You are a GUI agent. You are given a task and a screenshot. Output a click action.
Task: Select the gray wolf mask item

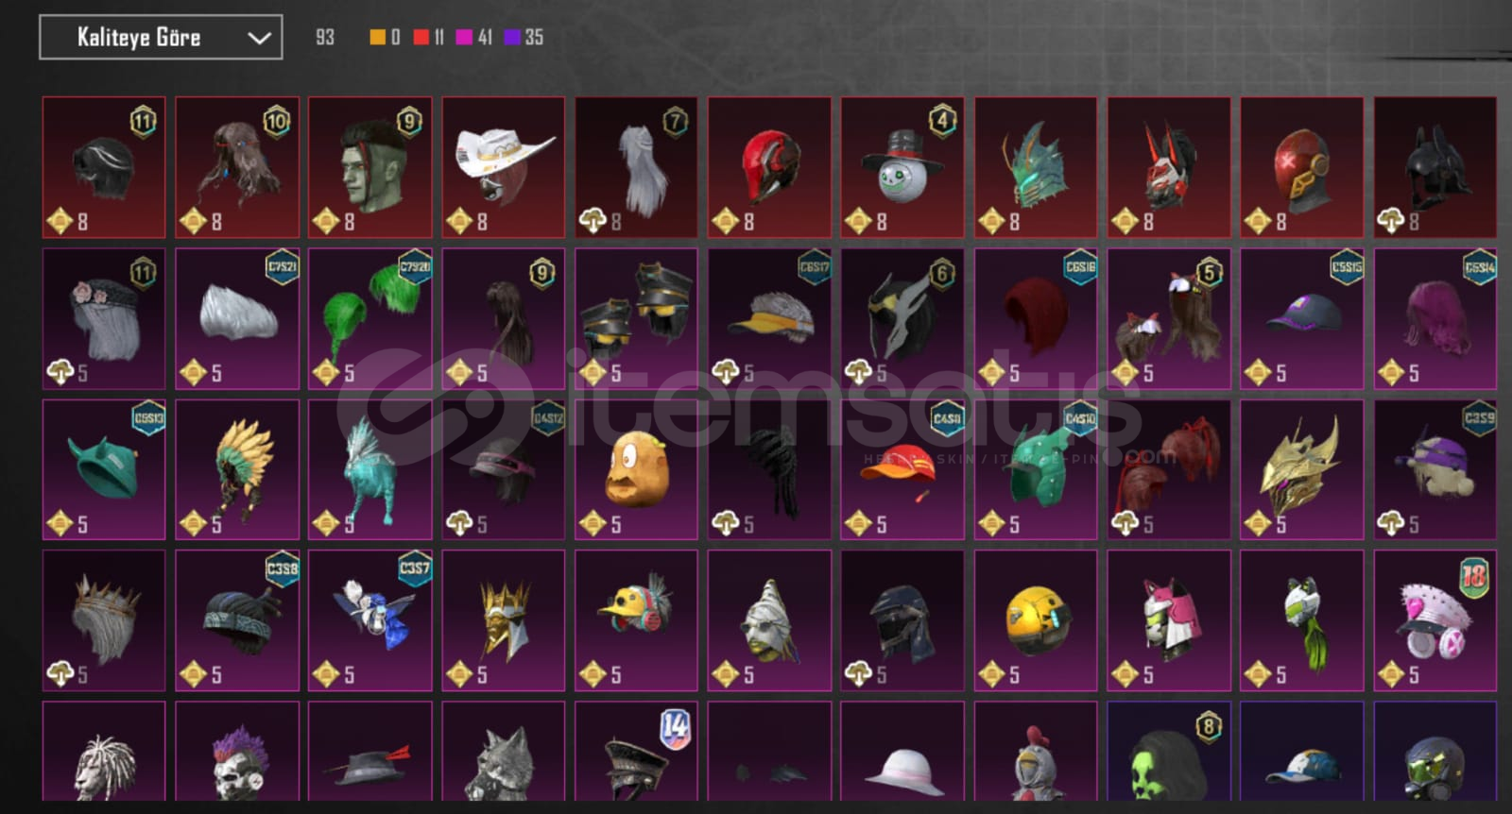pos(503,751)
